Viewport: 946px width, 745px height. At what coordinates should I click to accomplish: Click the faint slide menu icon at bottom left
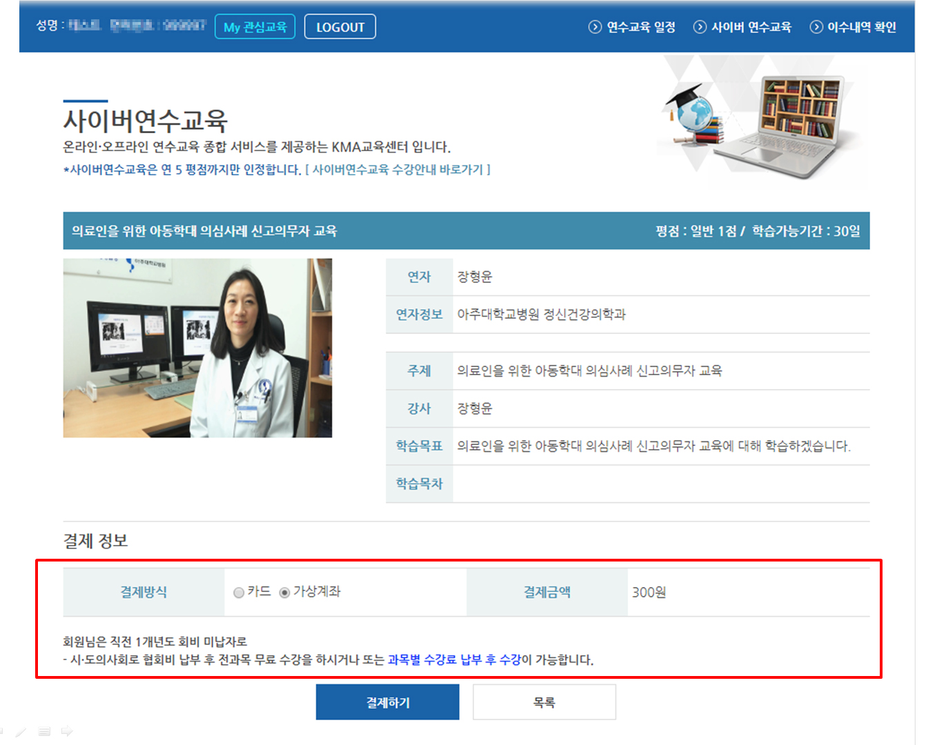tap(44, 732)
